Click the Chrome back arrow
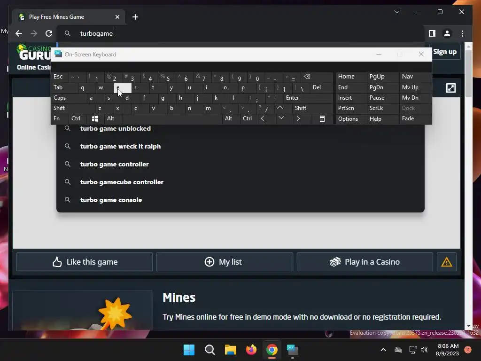The height and width of the screenshot is (361, 481). pos(19,33)
